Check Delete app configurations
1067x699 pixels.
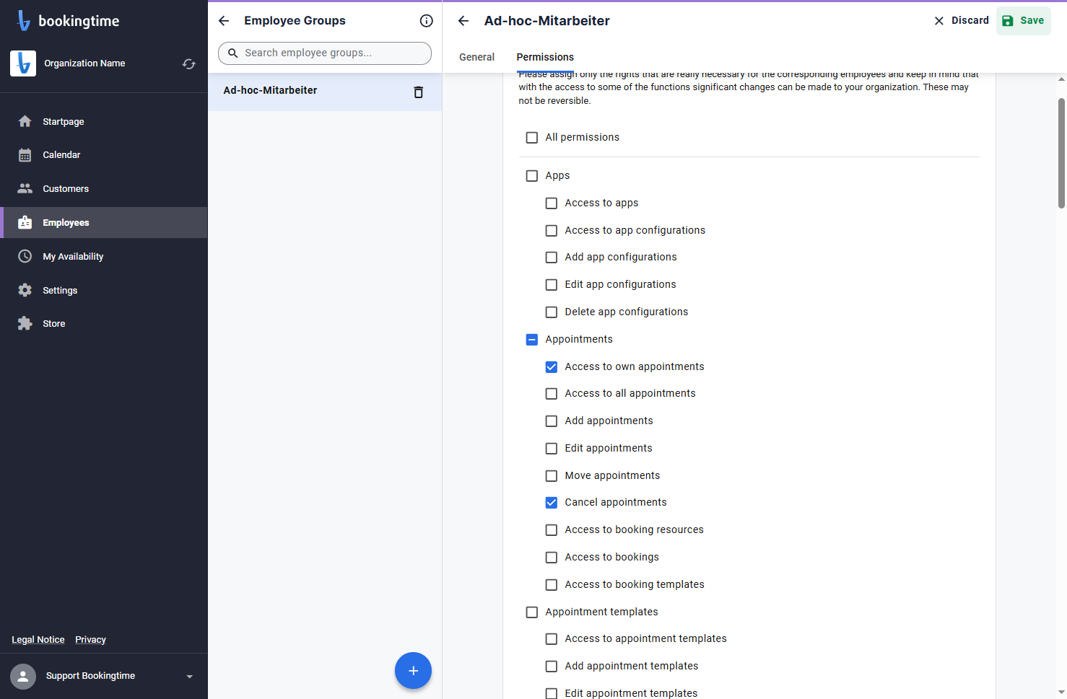coord(552,312)
